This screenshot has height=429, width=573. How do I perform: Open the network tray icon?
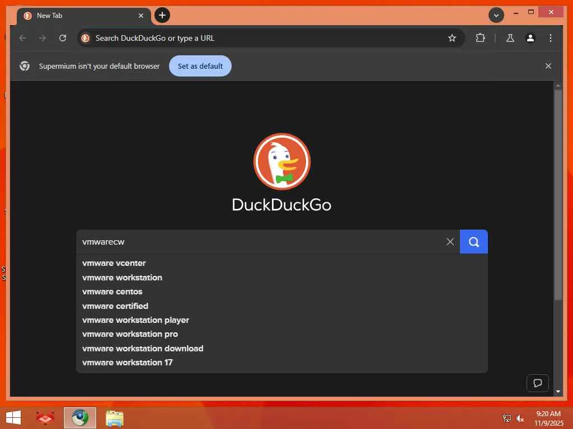[x=506, y=418]
